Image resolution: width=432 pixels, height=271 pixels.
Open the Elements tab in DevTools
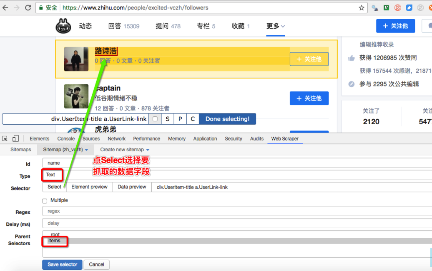39,139
